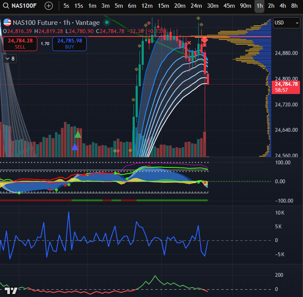Screen dimensions: 303x297
Task: Select the 12m timeframe
Action: (147, 6)
